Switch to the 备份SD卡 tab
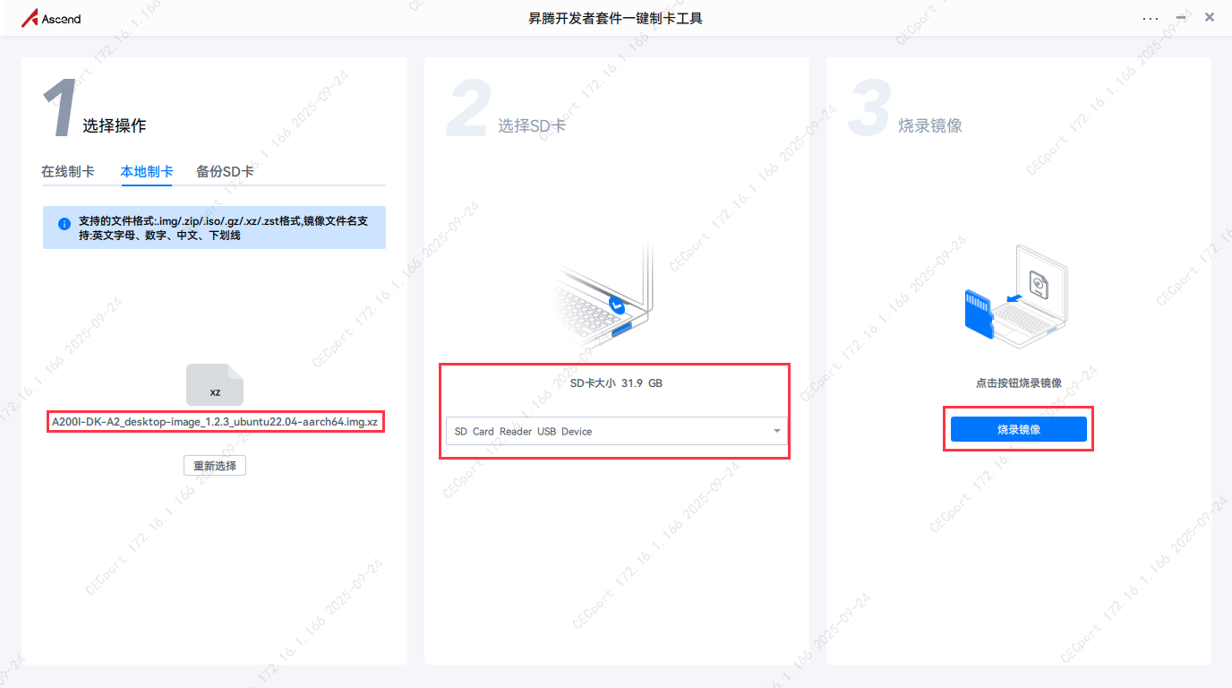The width and height of the screenshot is (1232, 688). tap(224, 171)
